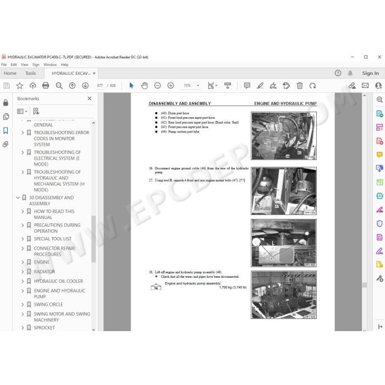This screenshot has height=385, width=385.
Task: Collapse 30 DISASSEMBLY AND ASSEMBLY bookmark
Action: [18, 197]
